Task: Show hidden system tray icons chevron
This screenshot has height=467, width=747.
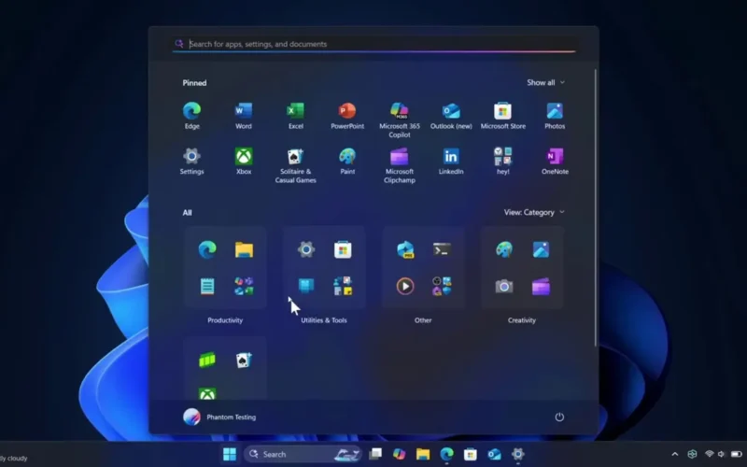Action: [x=674, y=454]
